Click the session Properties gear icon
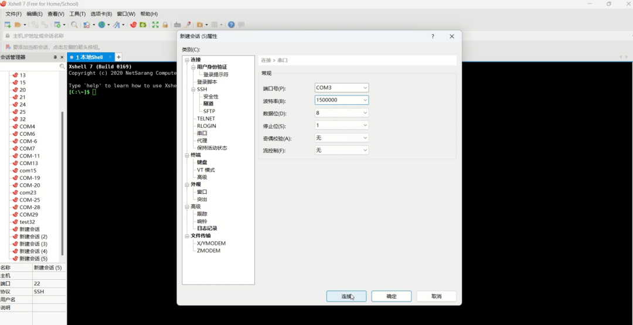The height and width of the screenshot is (325, 633). pos(57,25)
